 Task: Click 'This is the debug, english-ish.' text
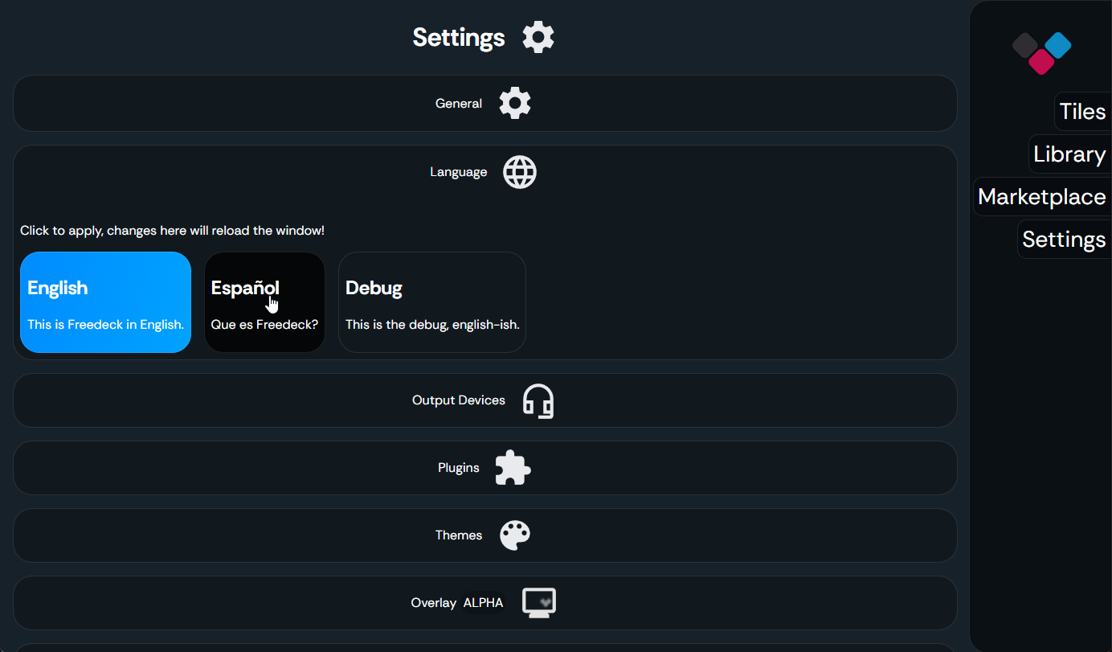pos(432,325)
